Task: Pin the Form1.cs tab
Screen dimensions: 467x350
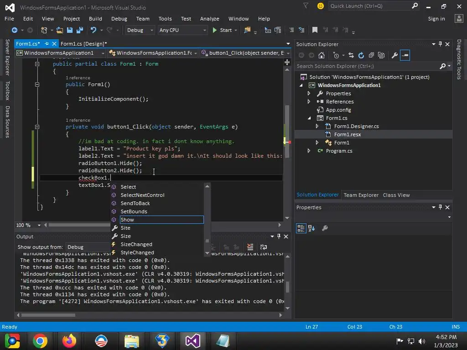Action: [x=47, y=44]
